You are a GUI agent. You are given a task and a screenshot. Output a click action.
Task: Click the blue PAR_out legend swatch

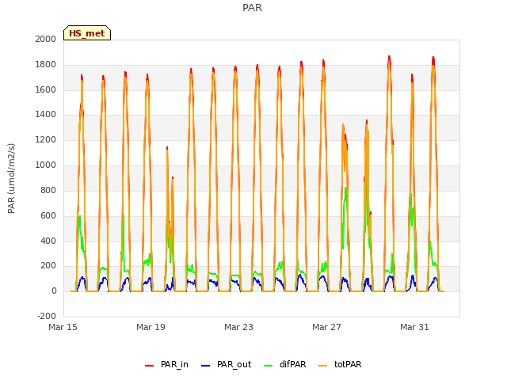point(206,366)
